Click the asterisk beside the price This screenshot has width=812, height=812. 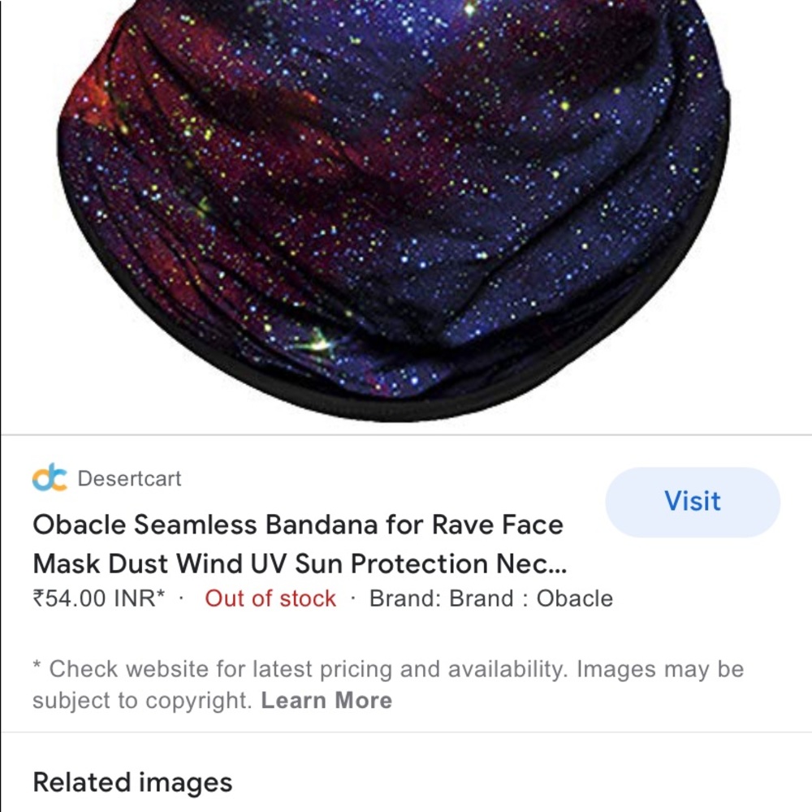click(x=159, y=594)
